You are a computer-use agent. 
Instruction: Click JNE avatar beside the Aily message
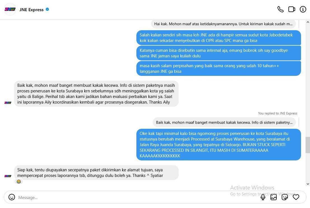click(x=8, y=103)
